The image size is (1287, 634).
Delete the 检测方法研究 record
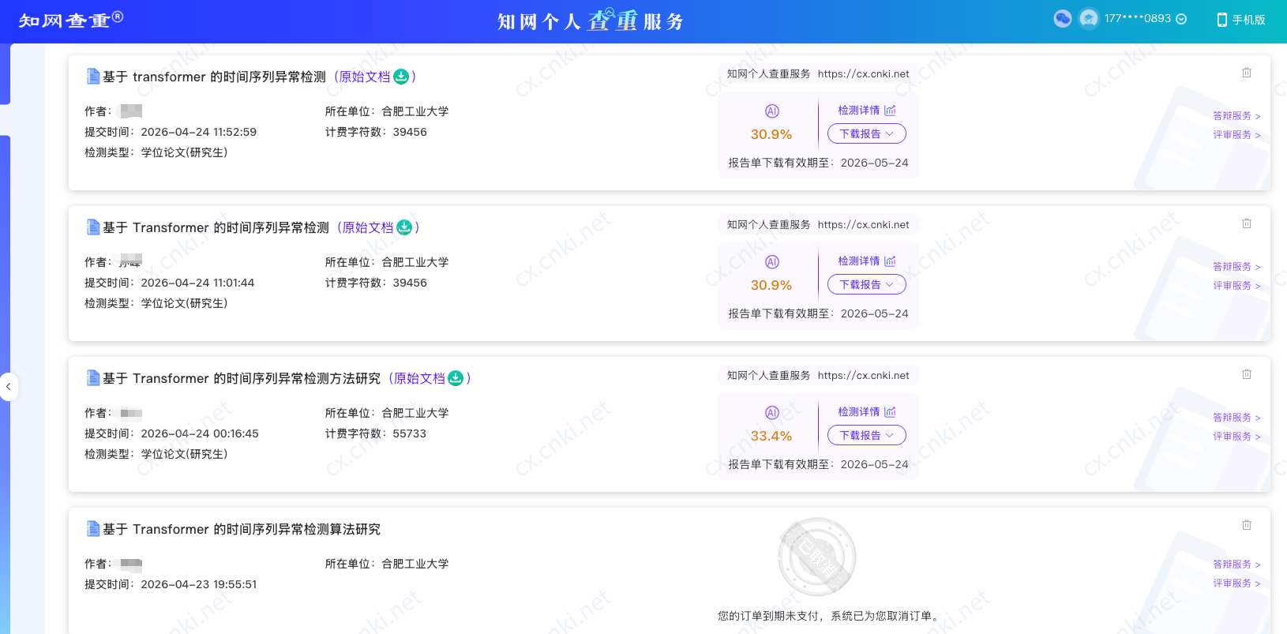click(1247, 374)
